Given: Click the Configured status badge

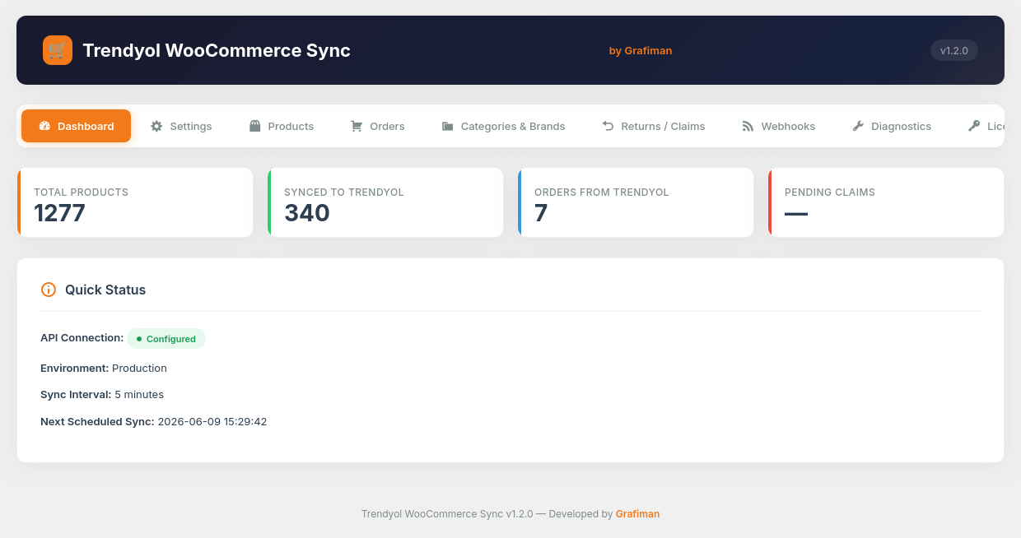Looking at the screenshot, I should (x=166, y=339).
